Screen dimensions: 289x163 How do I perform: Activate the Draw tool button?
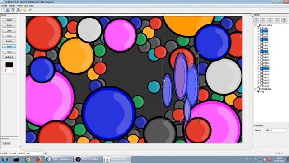click(x=9, y=31)
